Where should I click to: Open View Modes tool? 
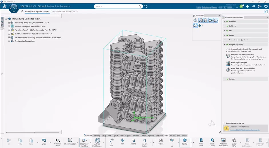201,142
